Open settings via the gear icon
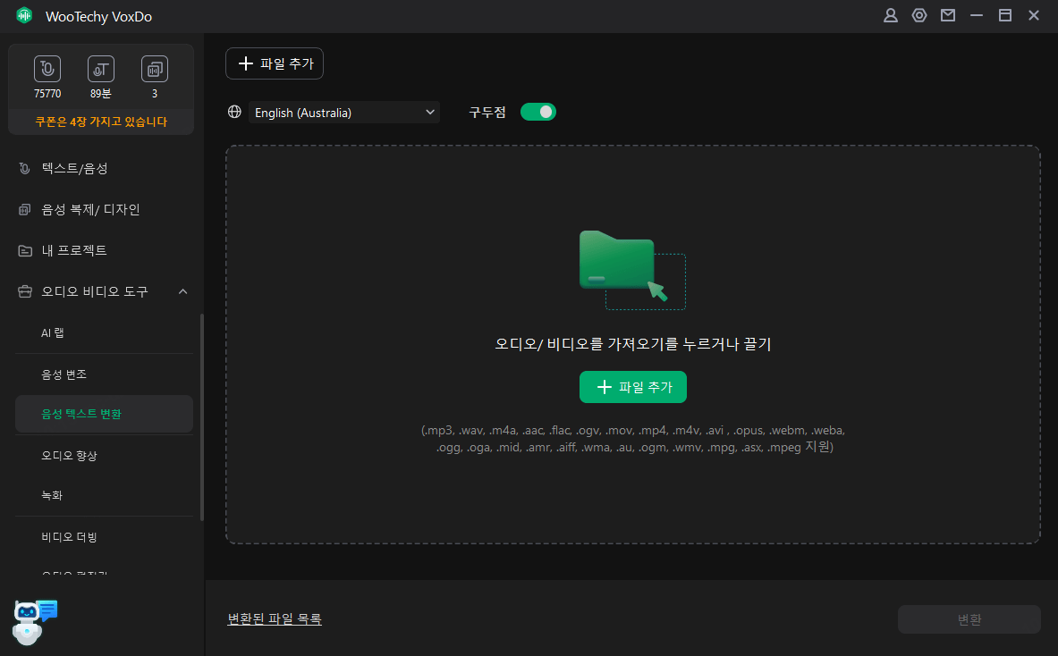The width and height of the screenshot is (1058, 656). (919, 16)
